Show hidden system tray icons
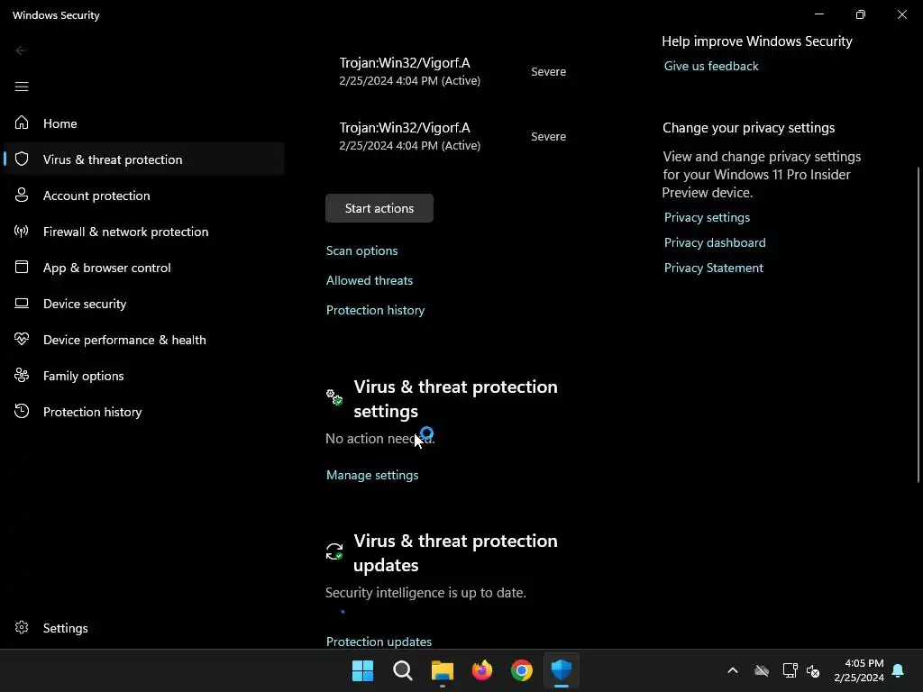The height and width of the screenshot is (692, 923). click(x=733, y=670)
